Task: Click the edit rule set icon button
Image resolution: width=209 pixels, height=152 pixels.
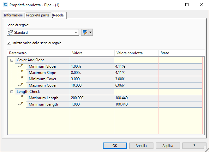Action: tap(85, 32)
